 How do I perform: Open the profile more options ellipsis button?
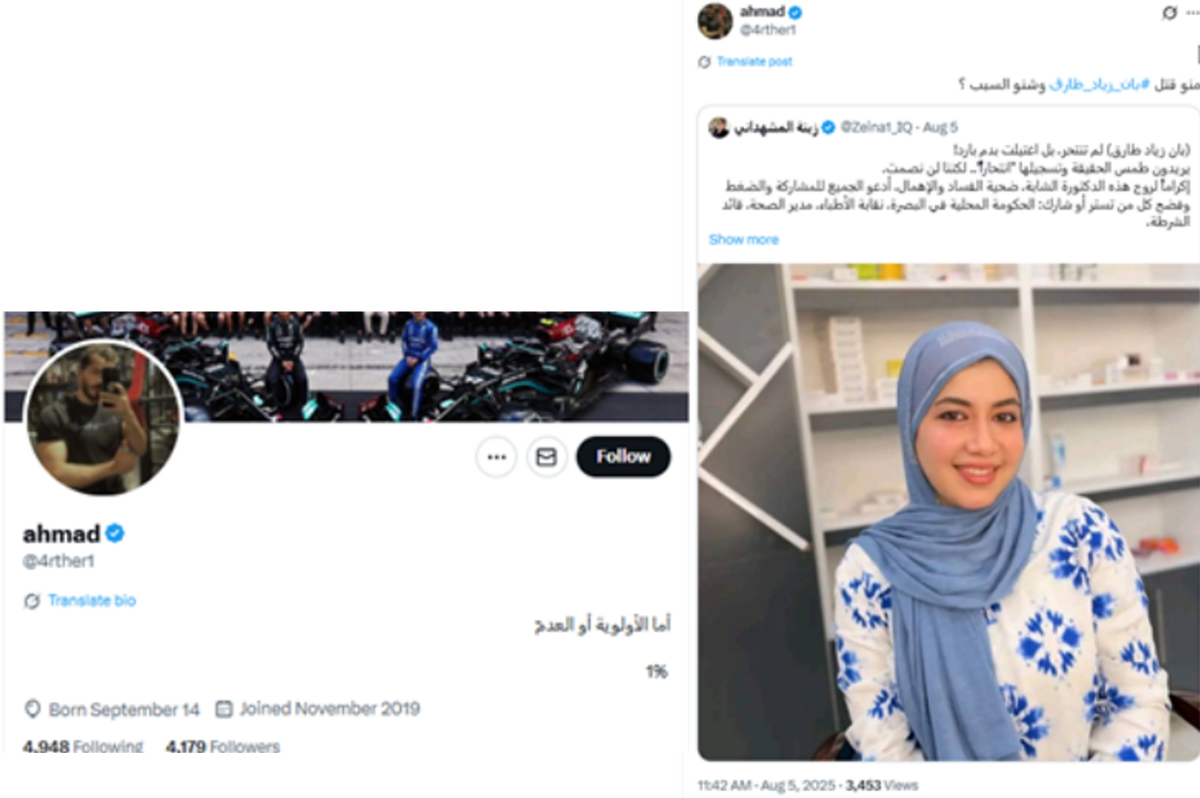click(x=496, y=457)
